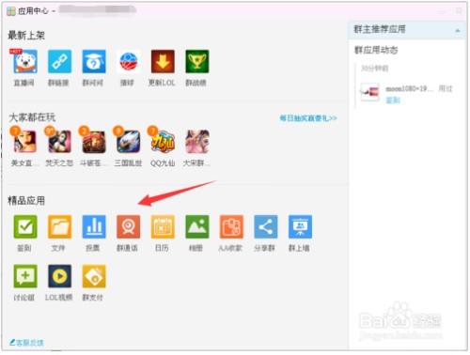Open the 客服反馈 feedback link
Screen dimensions: 470x355
pyautogui.click(x=26, y=343)
